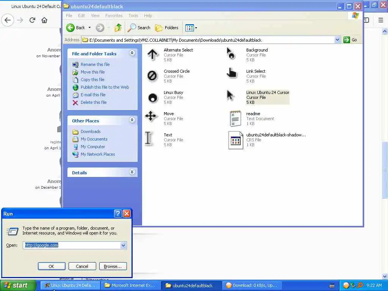
Task: Click browser back arrow in background window
Action: [8, 20]
